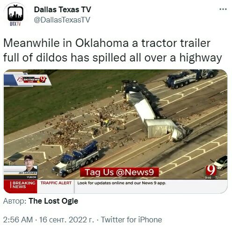Image resolution: width=232 pixels, height=228 pixels.
Task: Open the 2:56 AM tweet timestamp
Action: coord(18,220)
